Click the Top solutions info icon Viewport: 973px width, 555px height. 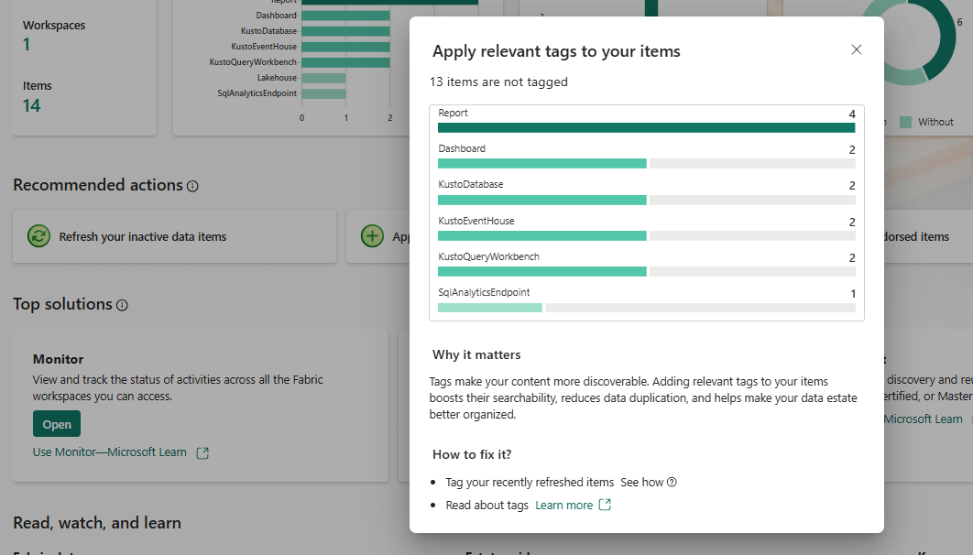click(x=122, y=305)
